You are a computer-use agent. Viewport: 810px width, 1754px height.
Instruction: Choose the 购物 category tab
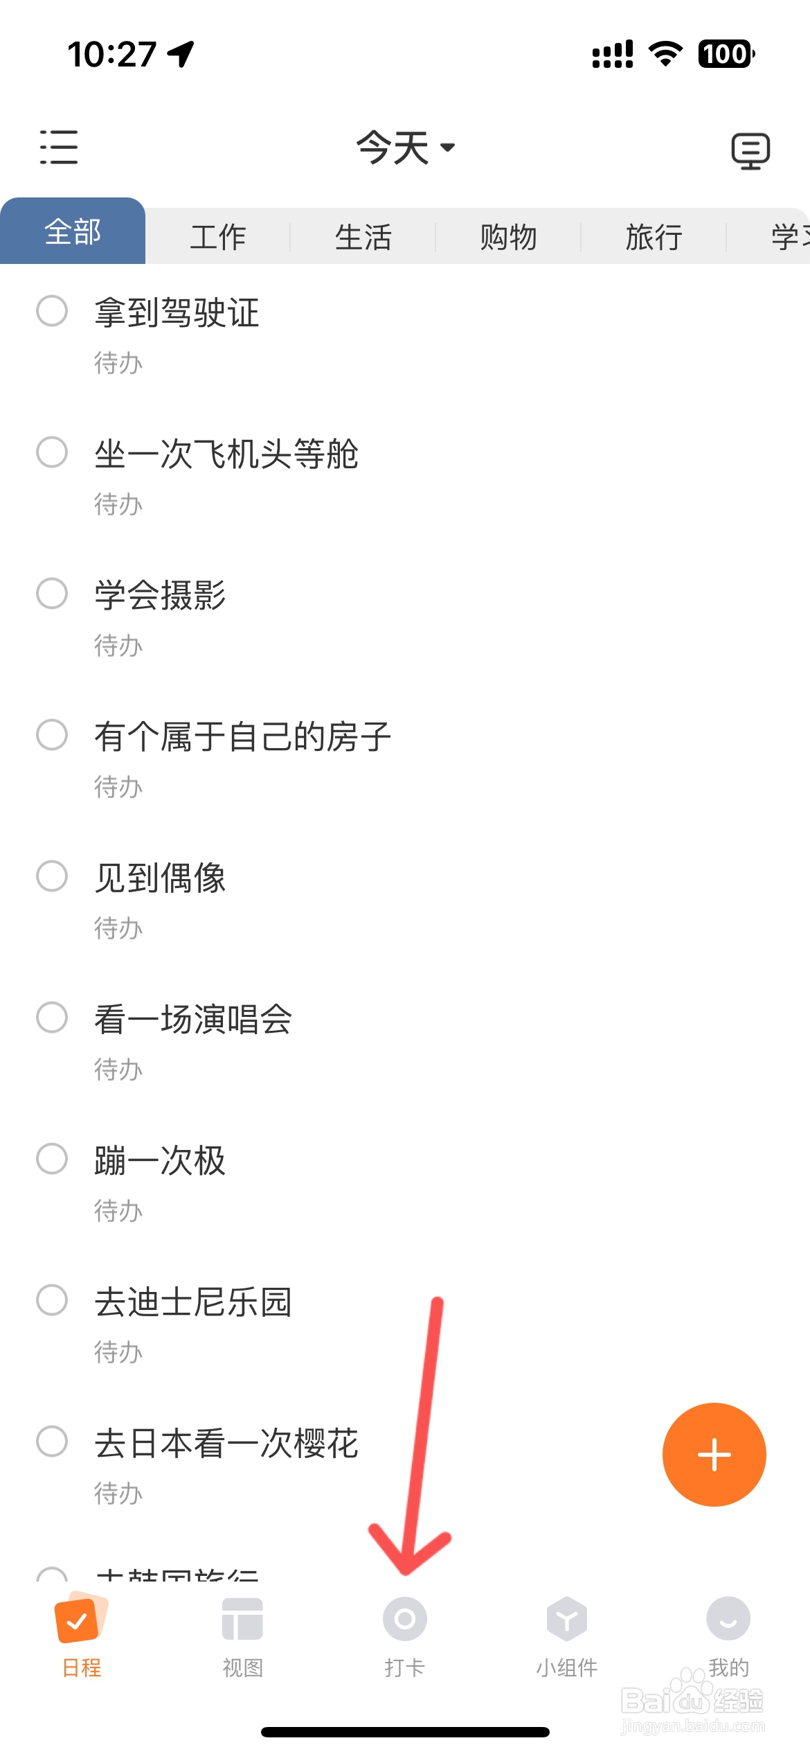point(509,237)
